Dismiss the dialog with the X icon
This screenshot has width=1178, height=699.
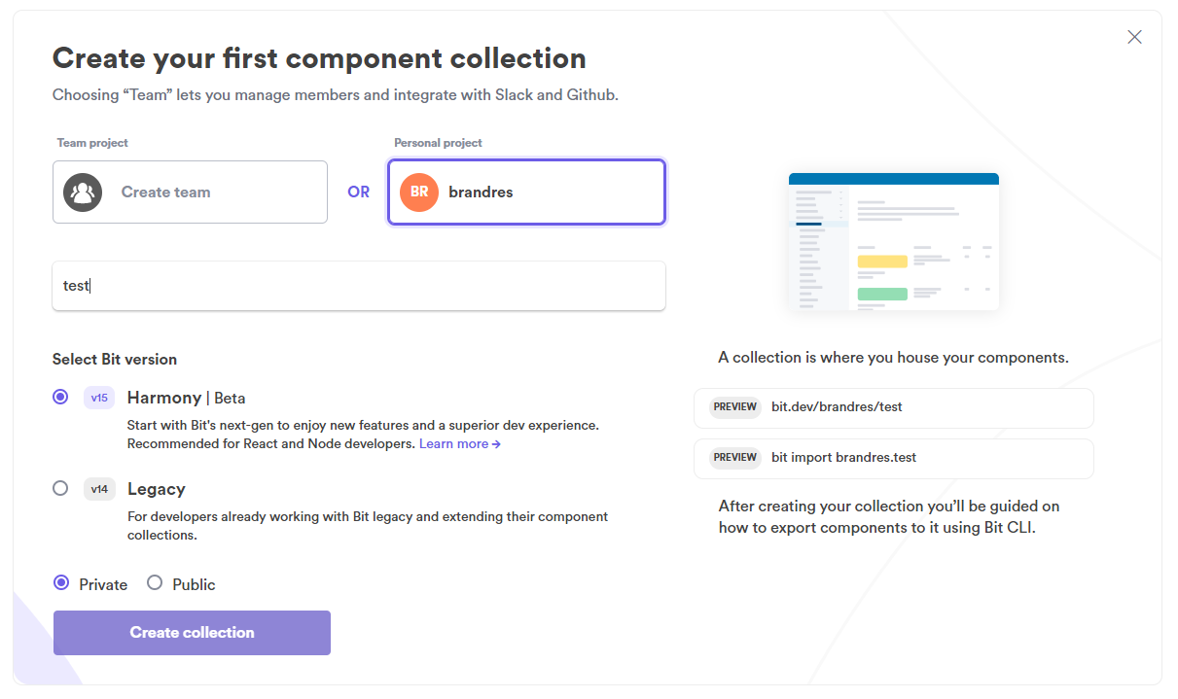click(x=1134, y=36)
